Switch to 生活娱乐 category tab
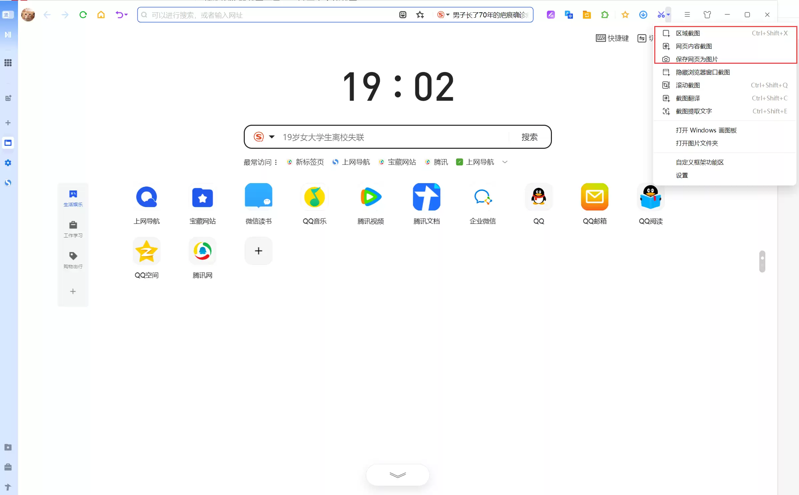Image resolution: width=799 pixels, height=495 pixels. [x=73, y=198]
